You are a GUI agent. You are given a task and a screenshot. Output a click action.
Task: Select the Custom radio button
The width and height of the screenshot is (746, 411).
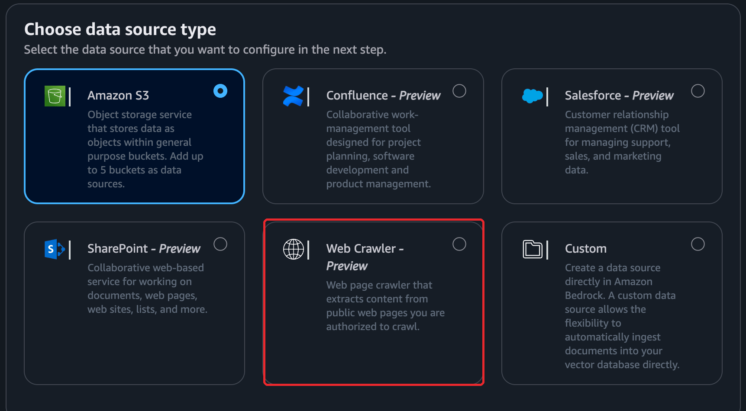coord(698,244)
